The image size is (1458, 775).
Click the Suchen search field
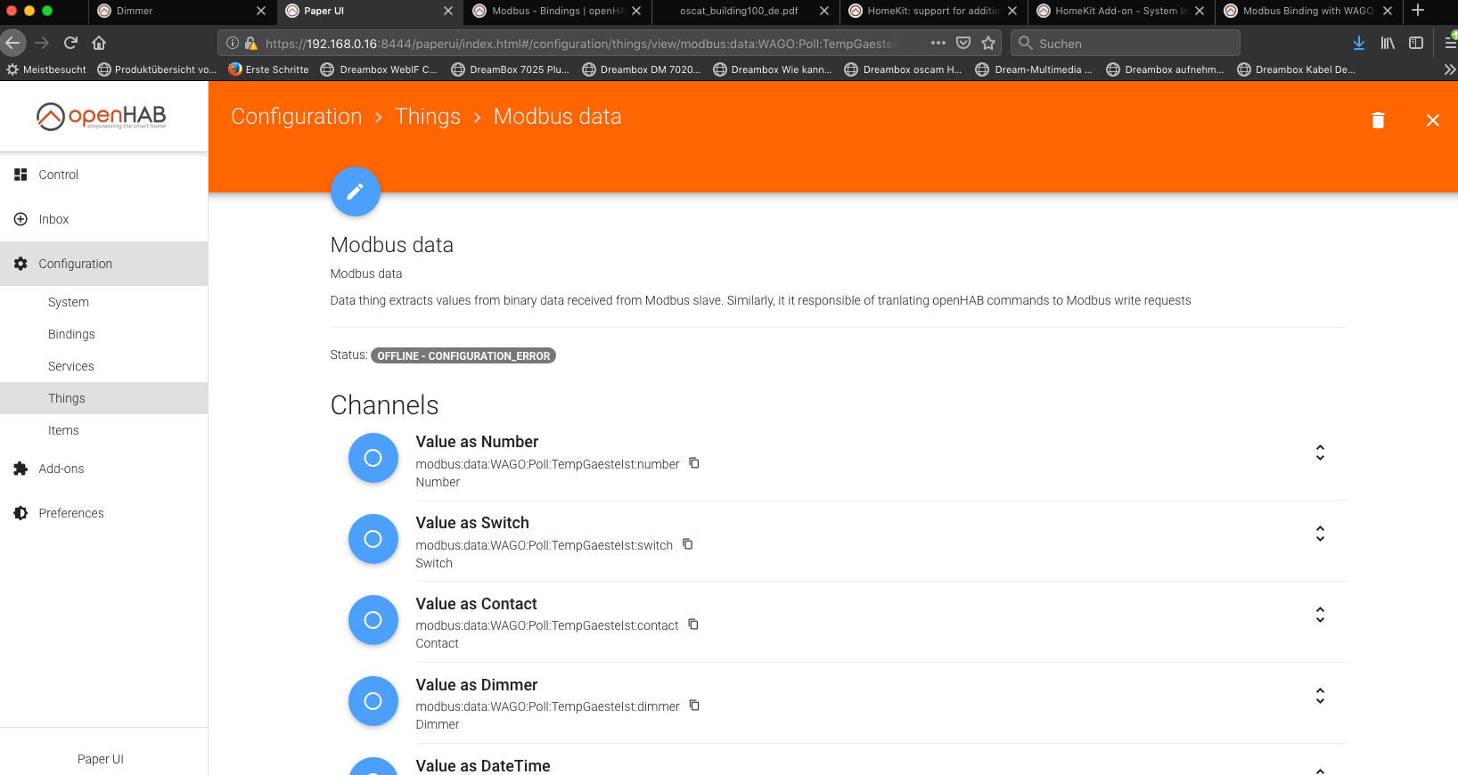coord(1126,43)
